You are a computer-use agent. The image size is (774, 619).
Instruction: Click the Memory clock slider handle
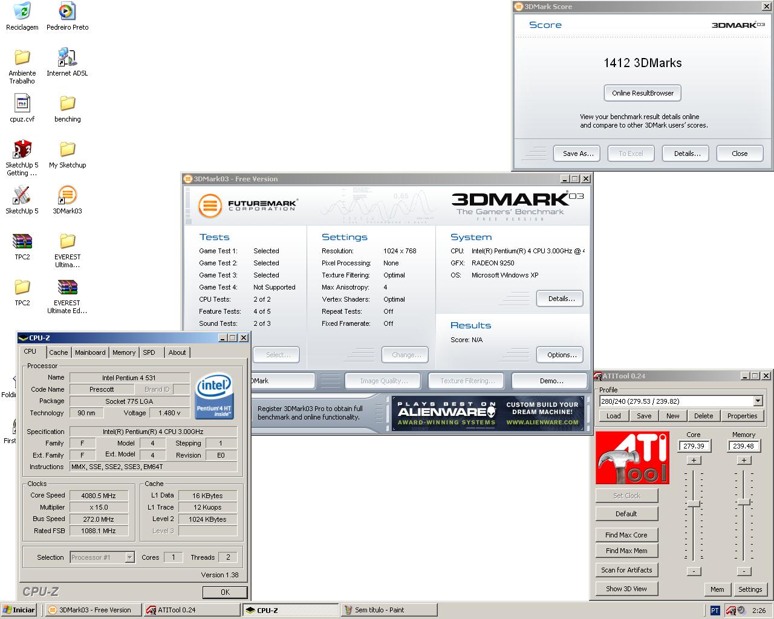744,502
